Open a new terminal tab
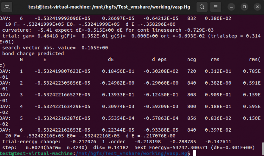 (8, 7)
